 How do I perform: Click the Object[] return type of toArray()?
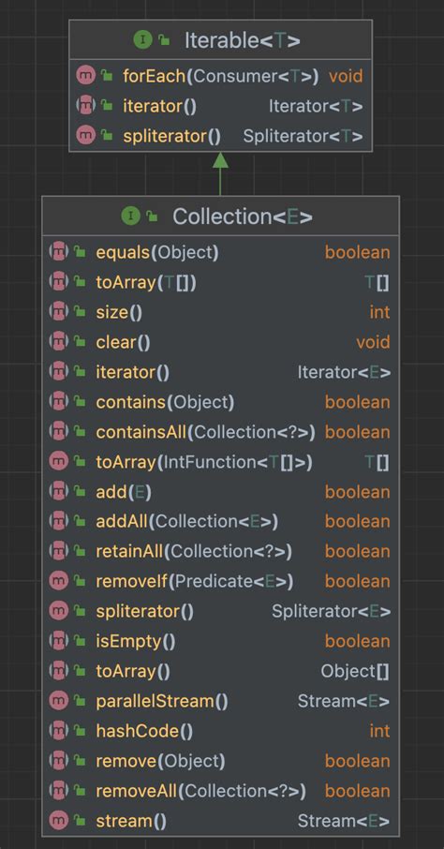coord(355,671)
